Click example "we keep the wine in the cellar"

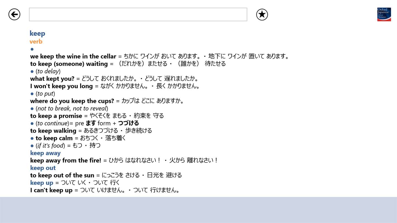73,56
